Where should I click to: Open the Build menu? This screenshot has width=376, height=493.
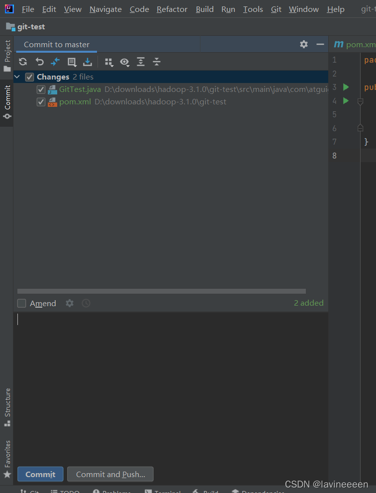pos(204,9)
